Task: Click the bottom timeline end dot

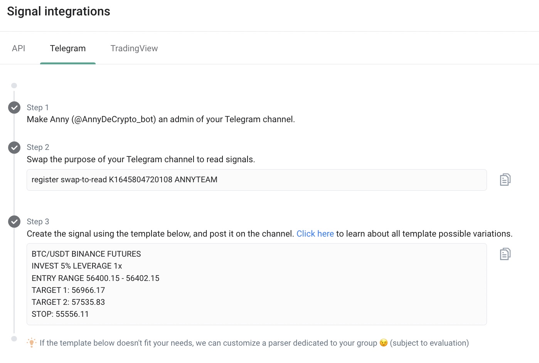Action: [x=14, y=339]
